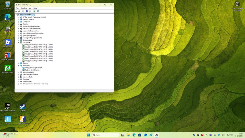
Task: Open the clock and date panel
Action: (x=240, y=135)
